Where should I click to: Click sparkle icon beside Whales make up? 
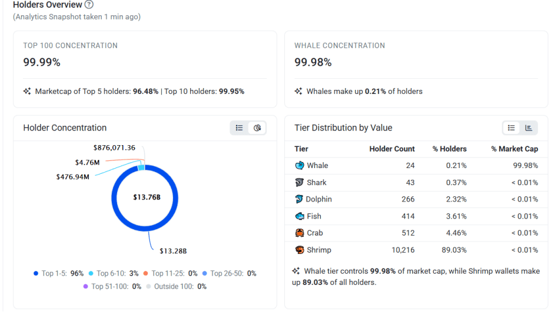(x=298, y=92)
